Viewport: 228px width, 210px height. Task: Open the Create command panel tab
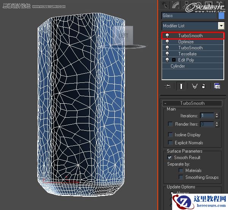pos(165,5)
